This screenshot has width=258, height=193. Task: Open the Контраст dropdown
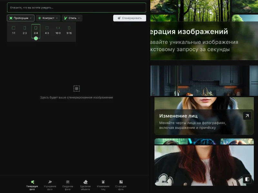pyautogui.click(x=48, y=18)
